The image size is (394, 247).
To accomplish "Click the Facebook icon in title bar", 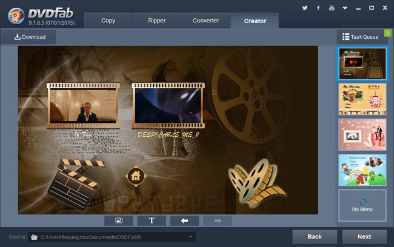I will click(x=318, y=8).
